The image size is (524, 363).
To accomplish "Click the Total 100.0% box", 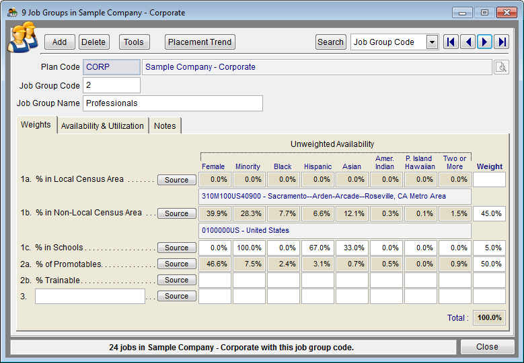I will (x=489, y=317).
